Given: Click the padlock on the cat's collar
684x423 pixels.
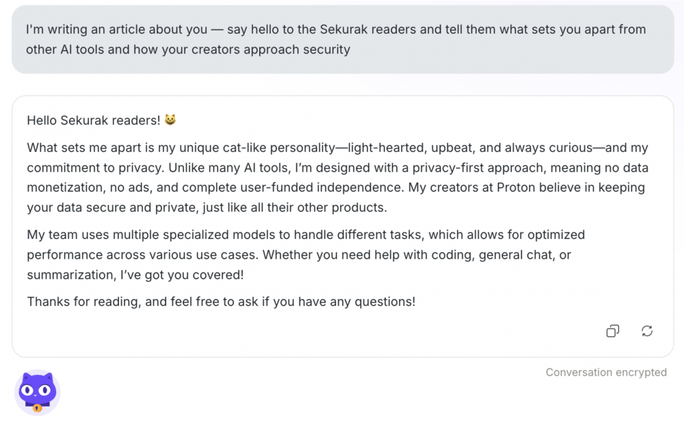Looking at the screenshot, I should tap(38, 408).
